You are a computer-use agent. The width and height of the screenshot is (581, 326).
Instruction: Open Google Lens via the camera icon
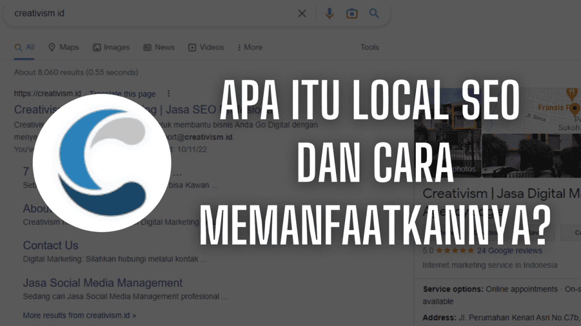pos(352,13)
